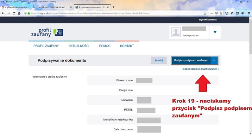
Task: Open the new tab with plus button
Action: [113, 7]
